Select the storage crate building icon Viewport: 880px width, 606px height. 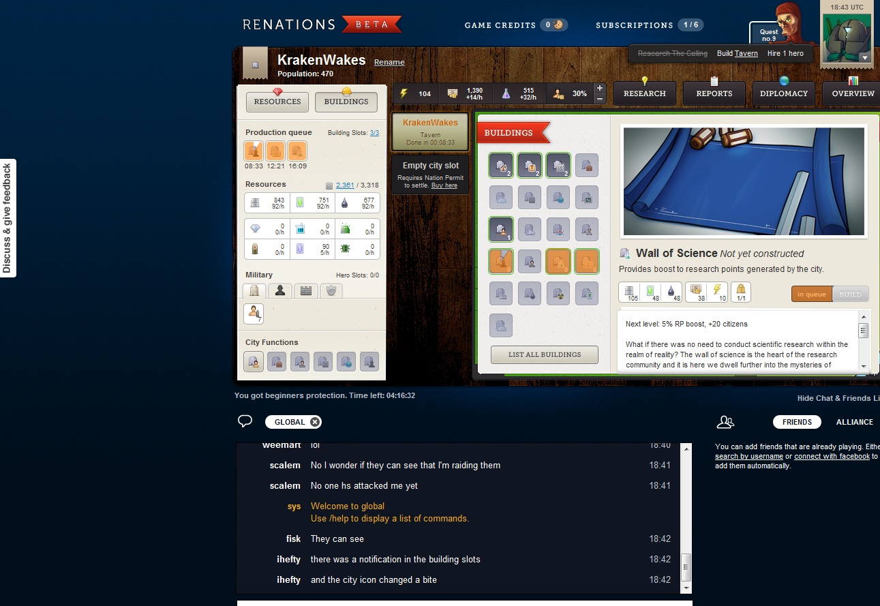click(x=530, y=165)
